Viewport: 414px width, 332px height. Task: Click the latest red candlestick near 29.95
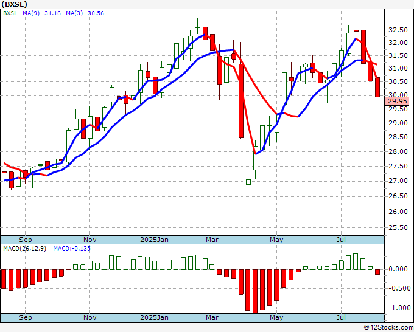(377, 88)
